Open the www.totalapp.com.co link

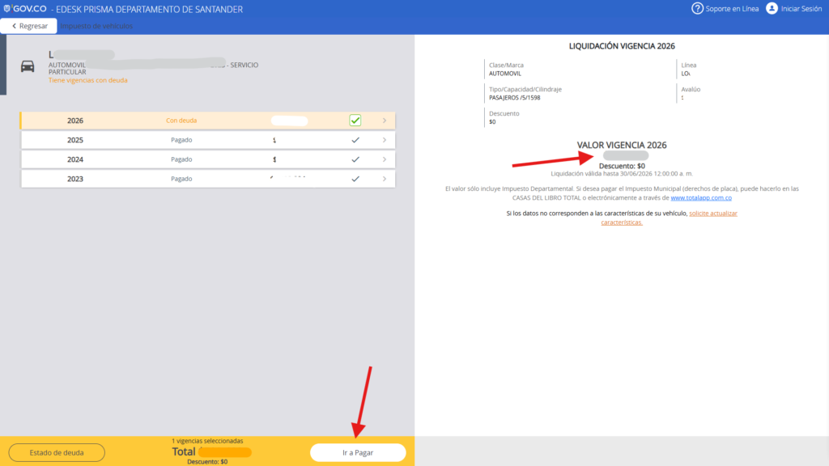pyautogui.click(x=701, y=197)
